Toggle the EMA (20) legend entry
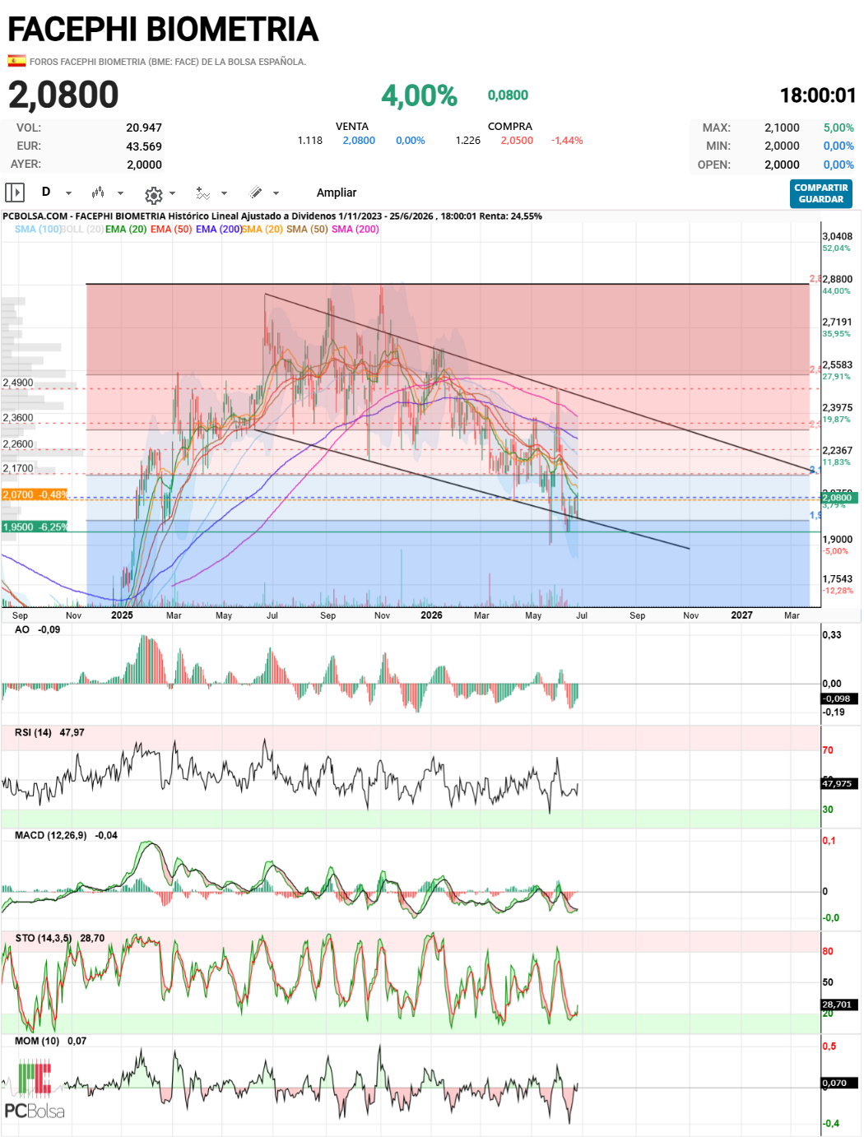This screenshot has width=864, height=1137. [x=126, y=230]
